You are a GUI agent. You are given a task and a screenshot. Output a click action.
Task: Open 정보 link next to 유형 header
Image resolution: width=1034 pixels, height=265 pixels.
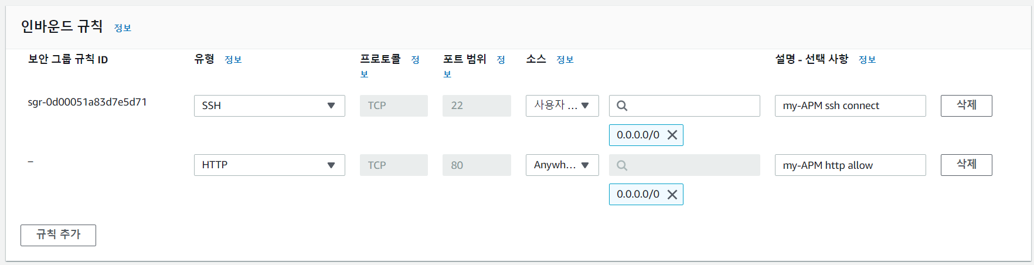point(233,60)
